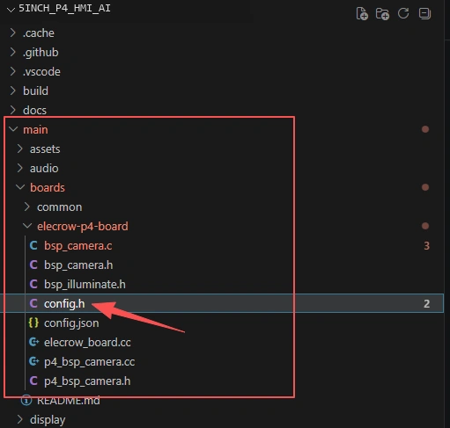Screen dimensions: 450x428
Task: Open bsp_camera.c file
Action: click(x=78, y=246)
